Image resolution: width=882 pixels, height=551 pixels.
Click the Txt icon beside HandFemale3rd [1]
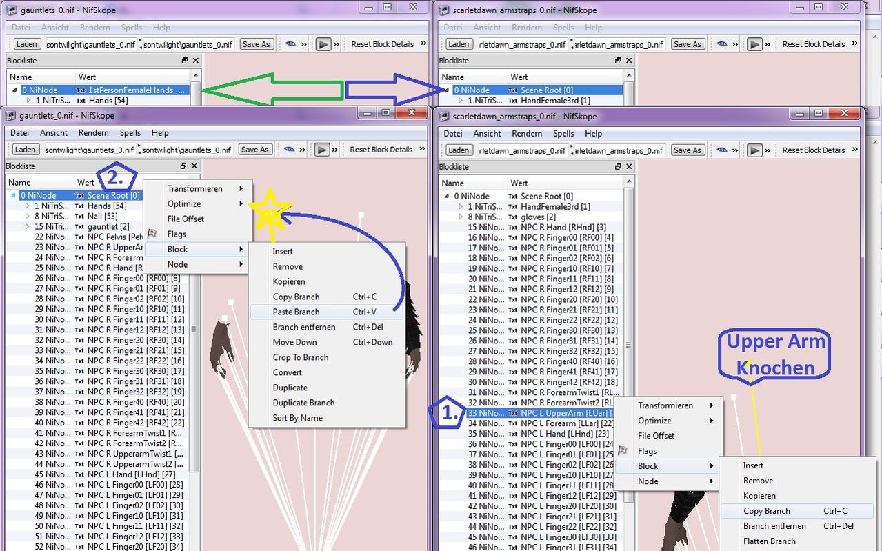pos(513,207)
